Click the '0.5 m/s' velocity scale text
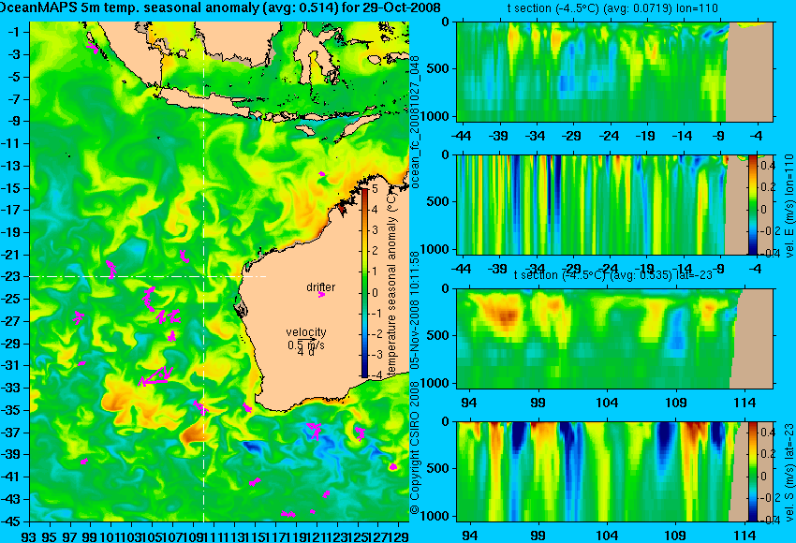796x543 pixels. click(306, 345)
